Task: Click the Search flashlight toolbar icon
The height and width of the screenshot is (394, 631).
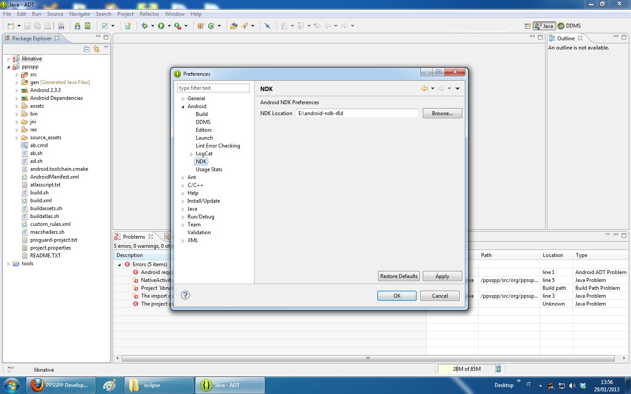Action: tap(245, 26)
